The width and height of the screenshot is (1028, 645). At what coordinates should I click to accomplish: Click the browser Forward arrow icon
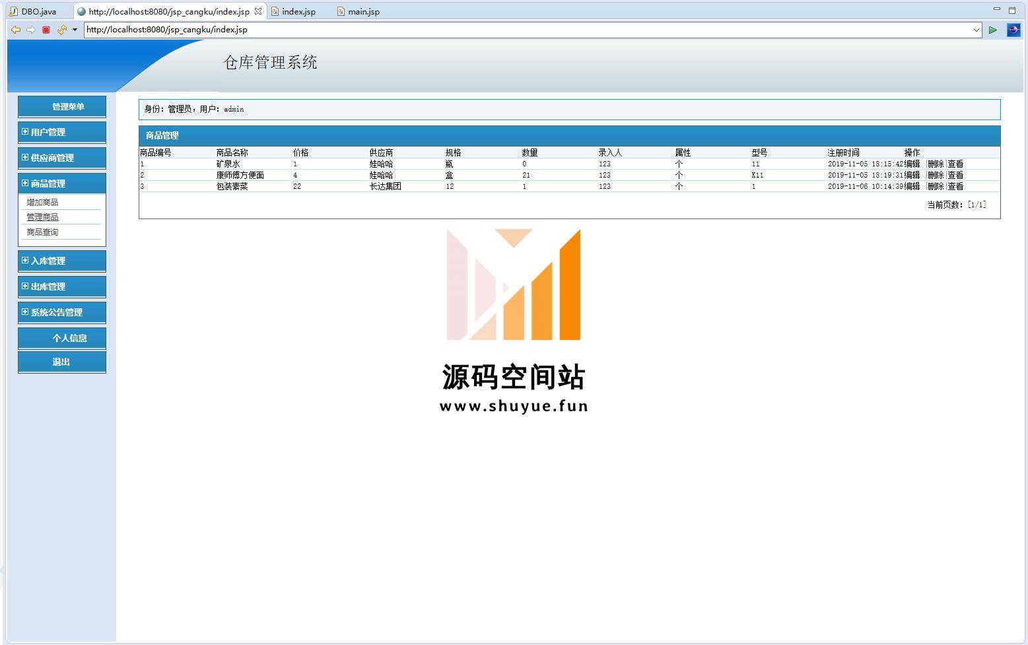pyautogui.click(x=30, y=30)
